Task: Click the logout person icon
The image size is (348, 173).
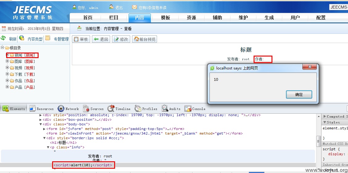Action: tap(111, 7)
